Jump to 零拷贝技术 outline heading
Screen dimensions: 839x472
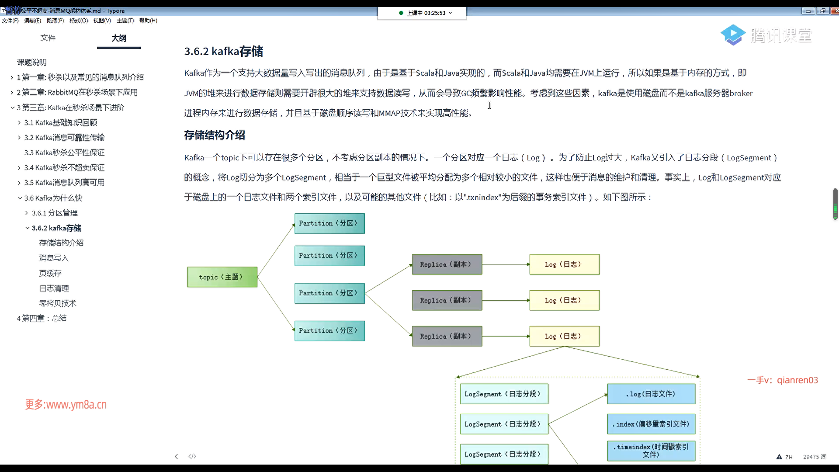(x=58, y=303)
